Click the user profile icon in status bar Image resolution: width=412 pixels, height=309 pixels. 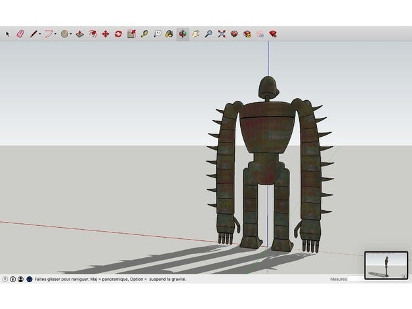[21, 279]
